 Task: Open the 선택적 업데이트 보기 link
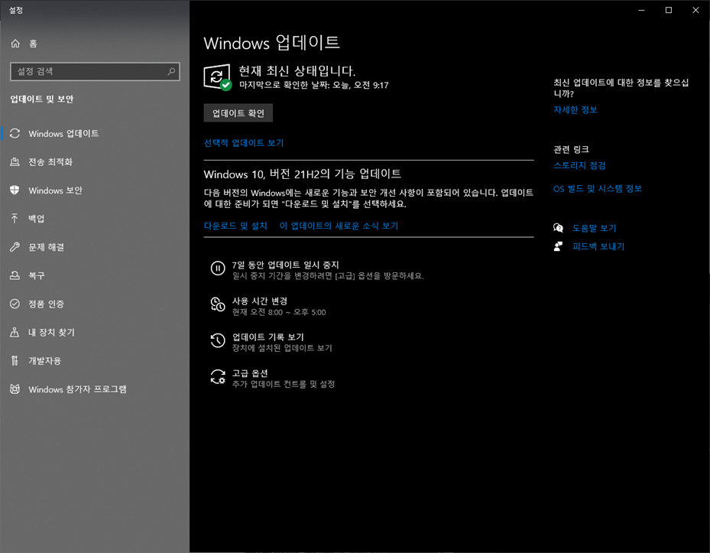click(244, 143)
